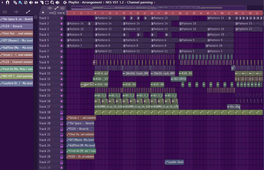Select the Playback speaker tool

pos(57,3)
